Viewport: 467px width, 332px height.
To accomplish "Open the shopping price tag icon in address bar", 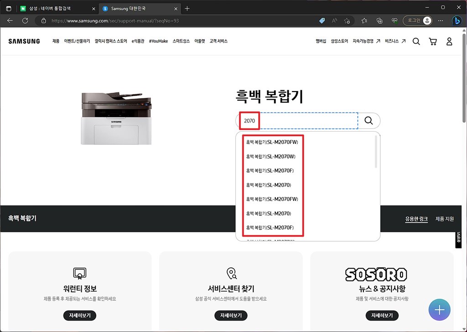I will tap(322, 21).
